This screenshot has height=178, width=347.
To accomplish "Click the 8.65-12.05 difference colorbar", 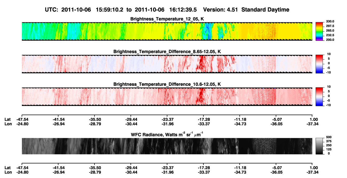I will pos(319,64).
